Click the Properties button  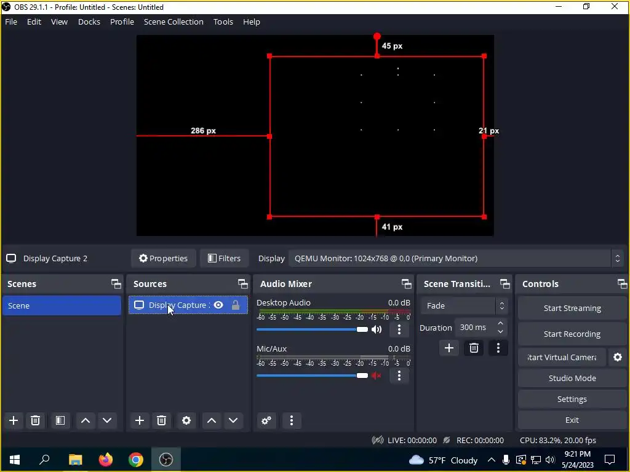coord(163,259)
